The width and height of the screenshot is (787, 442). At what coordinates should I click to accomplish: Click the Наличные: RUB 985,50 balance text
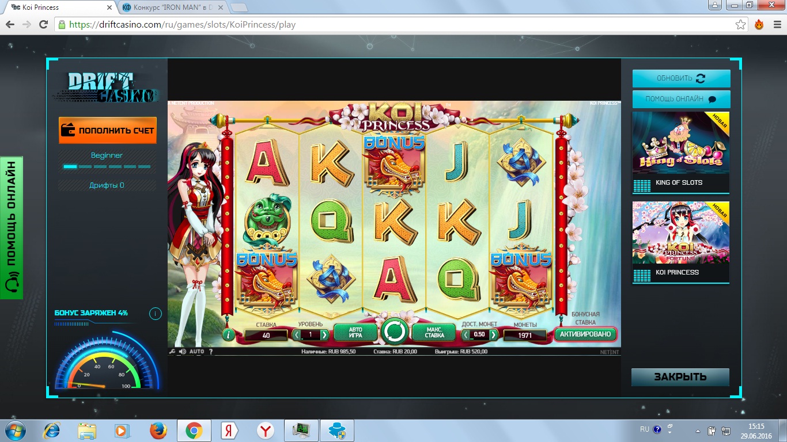pyautogui.click(x=328, y=352)
